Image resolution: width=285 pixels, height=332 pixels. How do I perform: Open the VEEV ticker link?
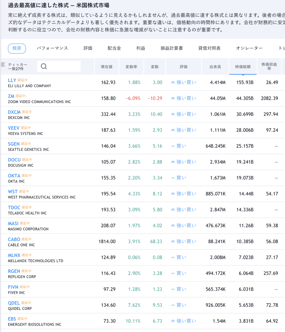14,128
